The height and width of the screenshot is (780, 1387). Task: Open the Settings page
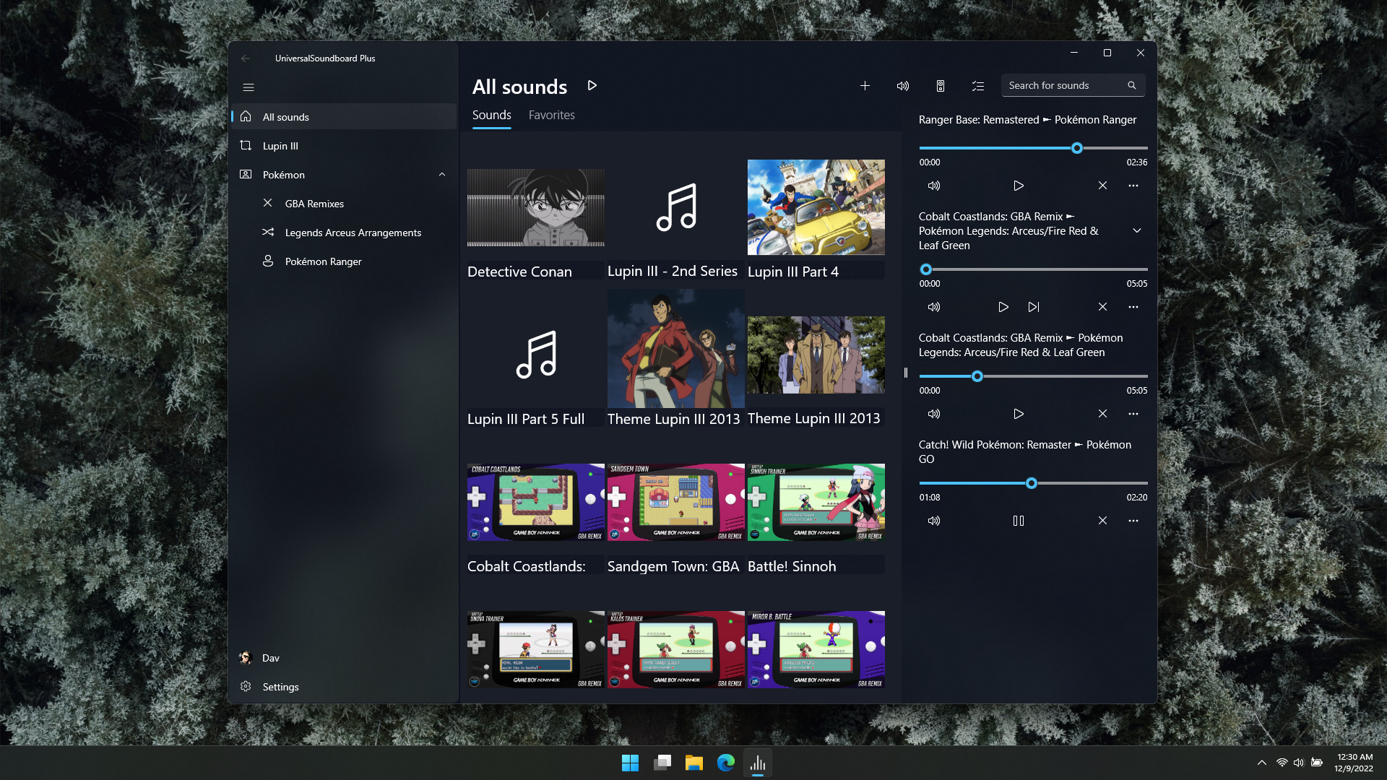click(280, 686)
